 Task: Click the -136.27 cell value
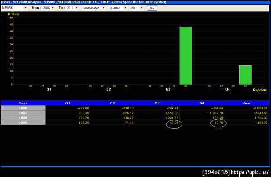(x=128, y=118)
